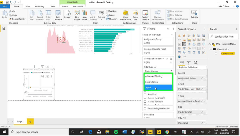Select the R script visual icon
This screenshot has width=240, height=136.
pos(199,53)
